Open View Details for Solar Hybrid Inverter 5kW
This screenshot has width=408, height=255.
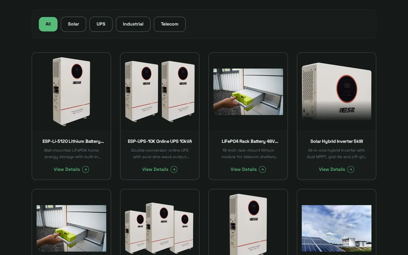pyautogui.click(x=337, y=169)
